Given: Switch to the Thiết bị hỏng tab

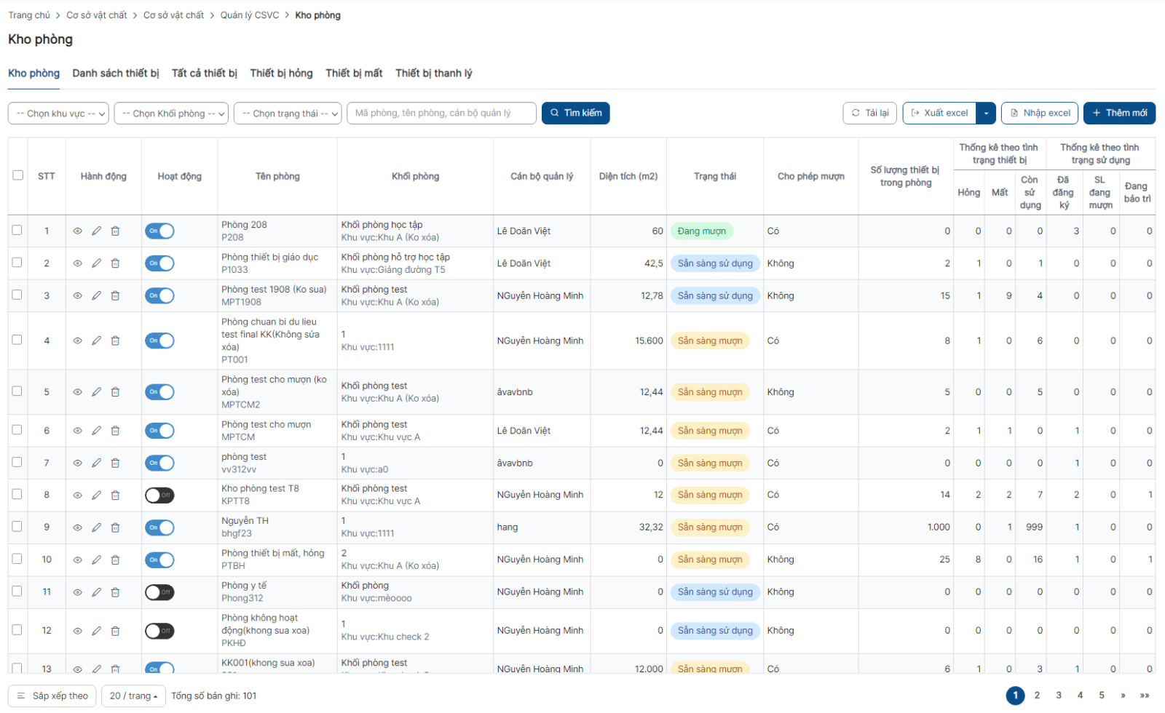Looking at the screenshot, I should pyautogui.click(x=281, y=73).
